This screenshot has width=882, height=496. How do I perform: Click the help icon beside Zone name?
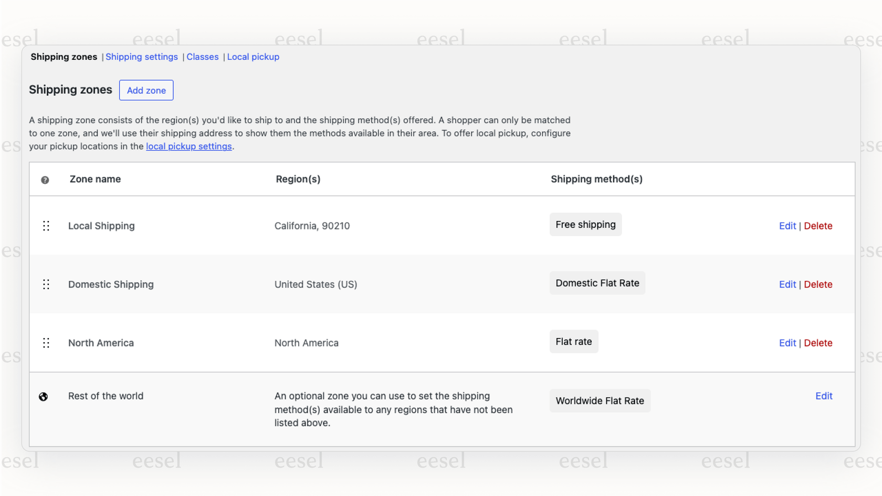45,180
